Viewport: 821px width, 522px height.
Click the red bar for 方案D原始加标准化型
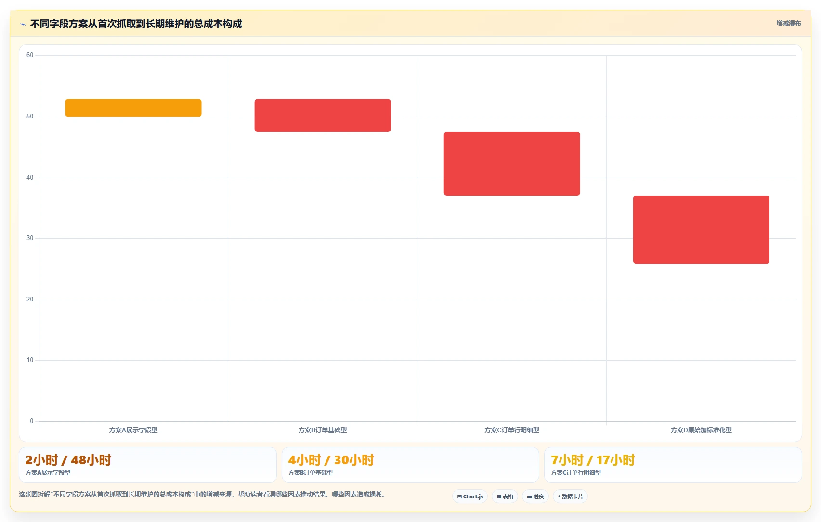click(701, 230)
